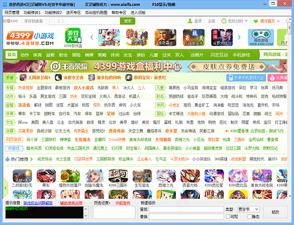Image resolution: width=294 pixels, height=225 pixels.
Task: Click the 注册 link
Action: click(211, 21)
